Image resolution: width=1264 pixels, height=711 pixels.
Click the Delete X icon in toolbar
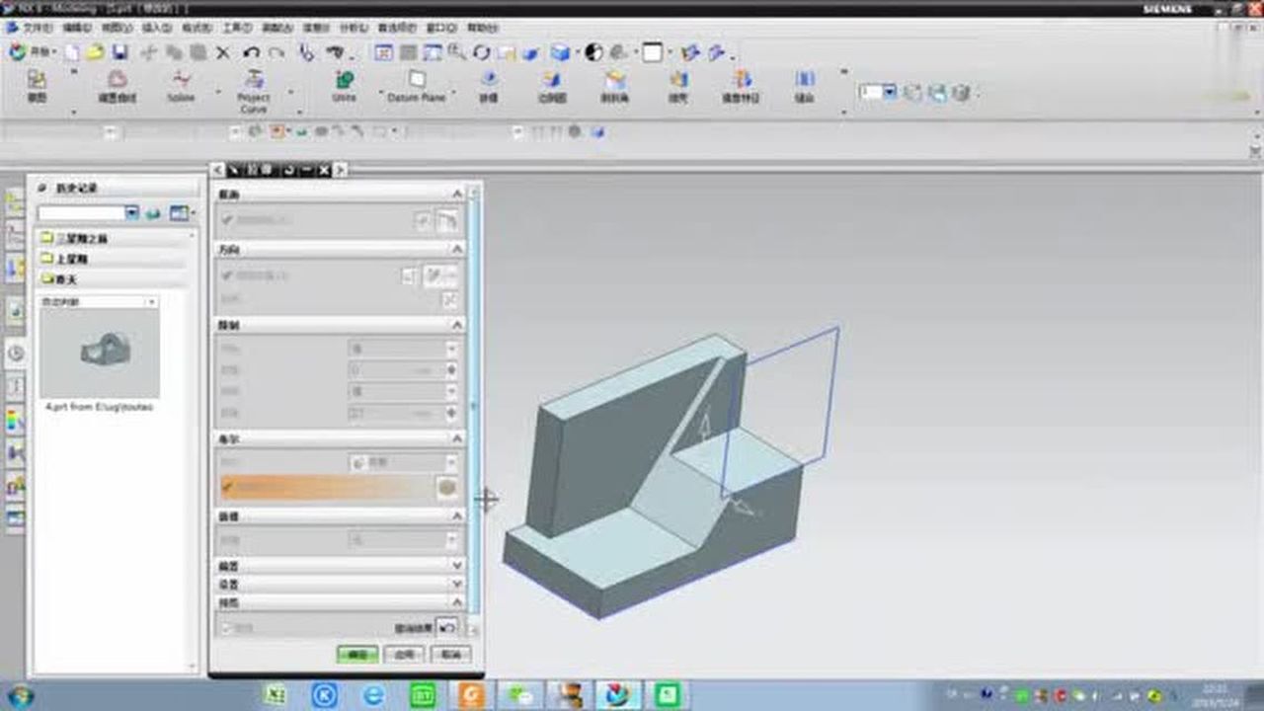click(223, 52)
